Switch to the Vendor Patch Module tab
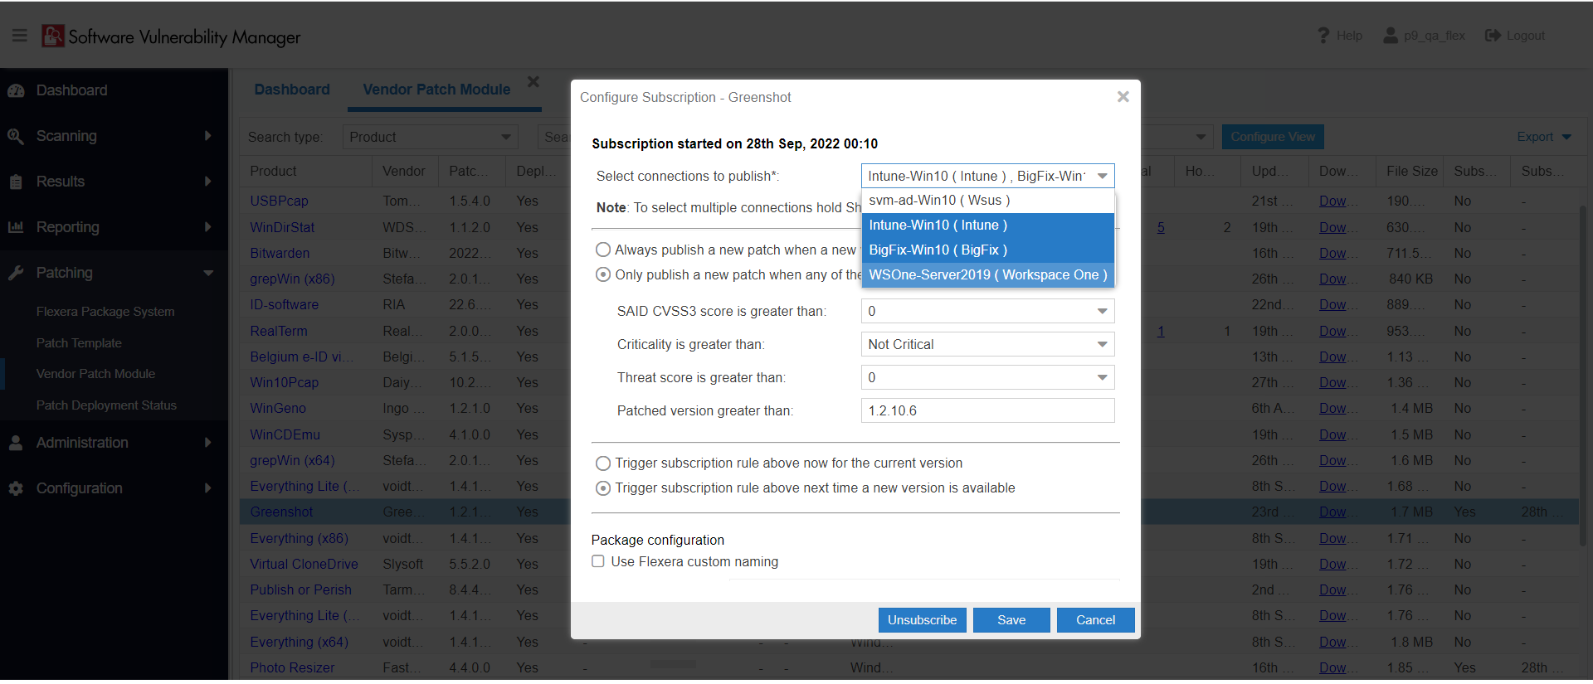Screen dimensions: 1593x684 pyautogui.click(x=436, y=90)
